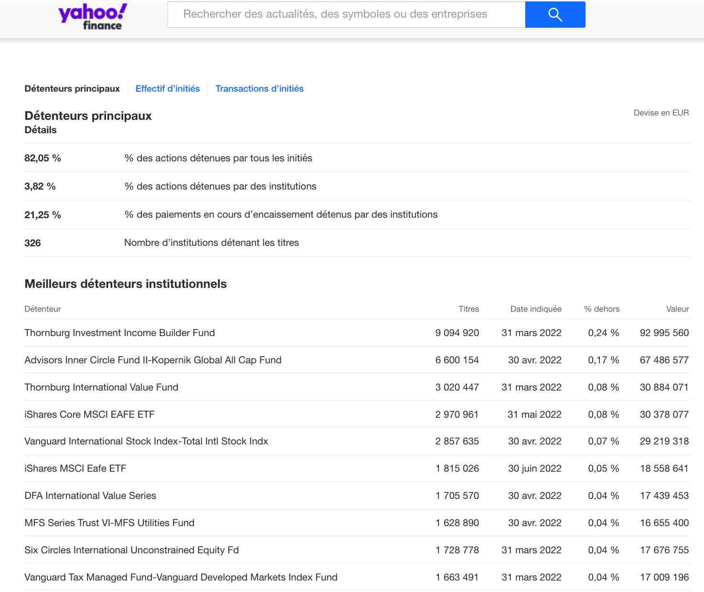Click the 29 219 318 value cell
Image resolution: width=704 pixels, height=592 pixels.
pyautogui.click(x=664, y=441)
